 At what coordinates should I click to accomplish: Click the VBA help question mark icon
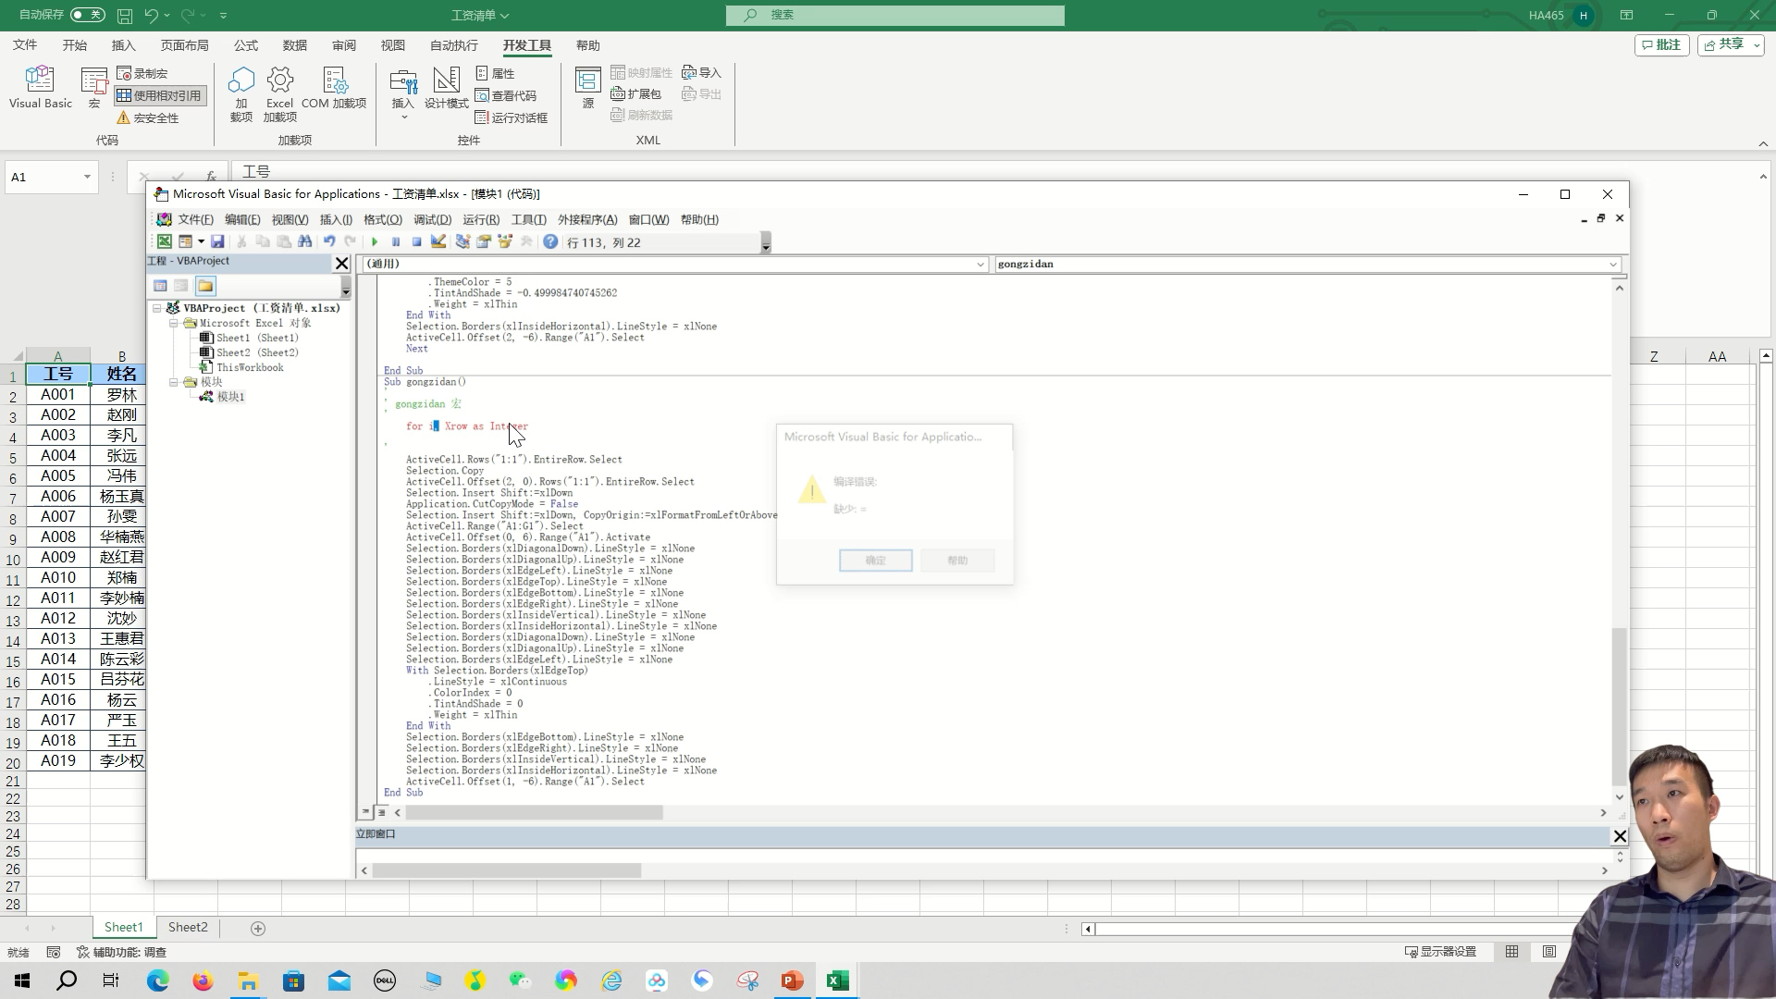click(x=550, y=242)
